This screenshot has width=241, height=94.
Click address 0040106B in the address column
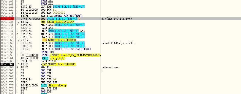click(x=7, y=67)
